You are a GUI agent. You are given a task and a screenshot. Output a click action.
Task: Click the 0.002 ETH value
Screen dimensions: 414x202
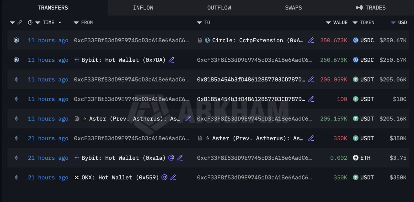tap(339, 158)
